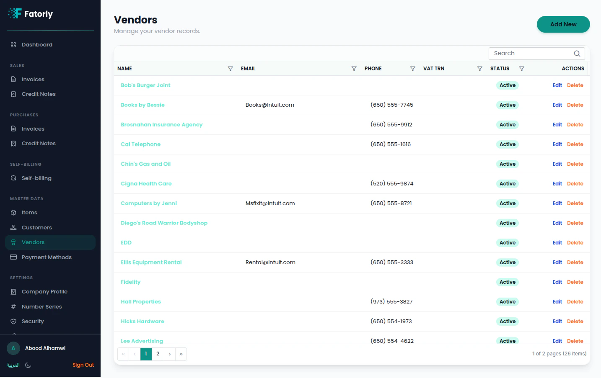The image size is (601, 378).
Task: Delete Cigna Health Care vendor
Action: pyautogui.click(x=575, y=184)
